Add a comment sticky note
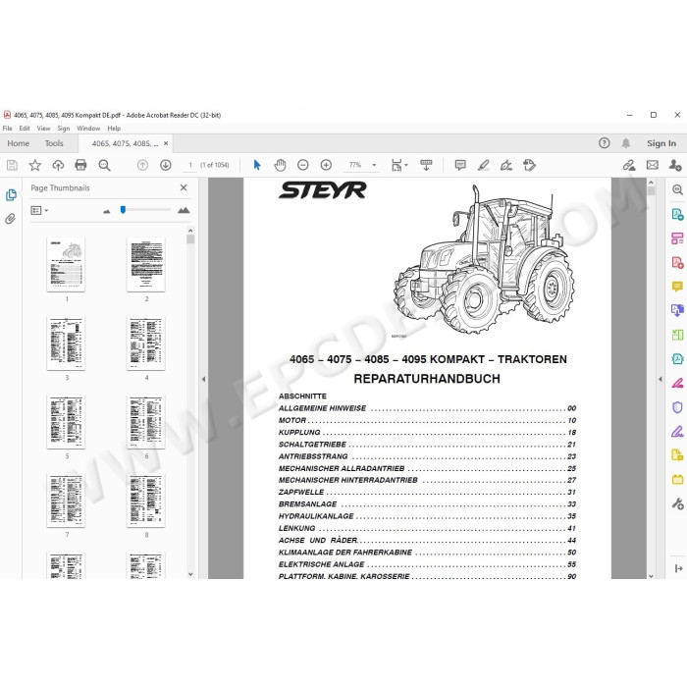This screenshot has width=687, height=687. pyautogui.click(x=460, y=165)
